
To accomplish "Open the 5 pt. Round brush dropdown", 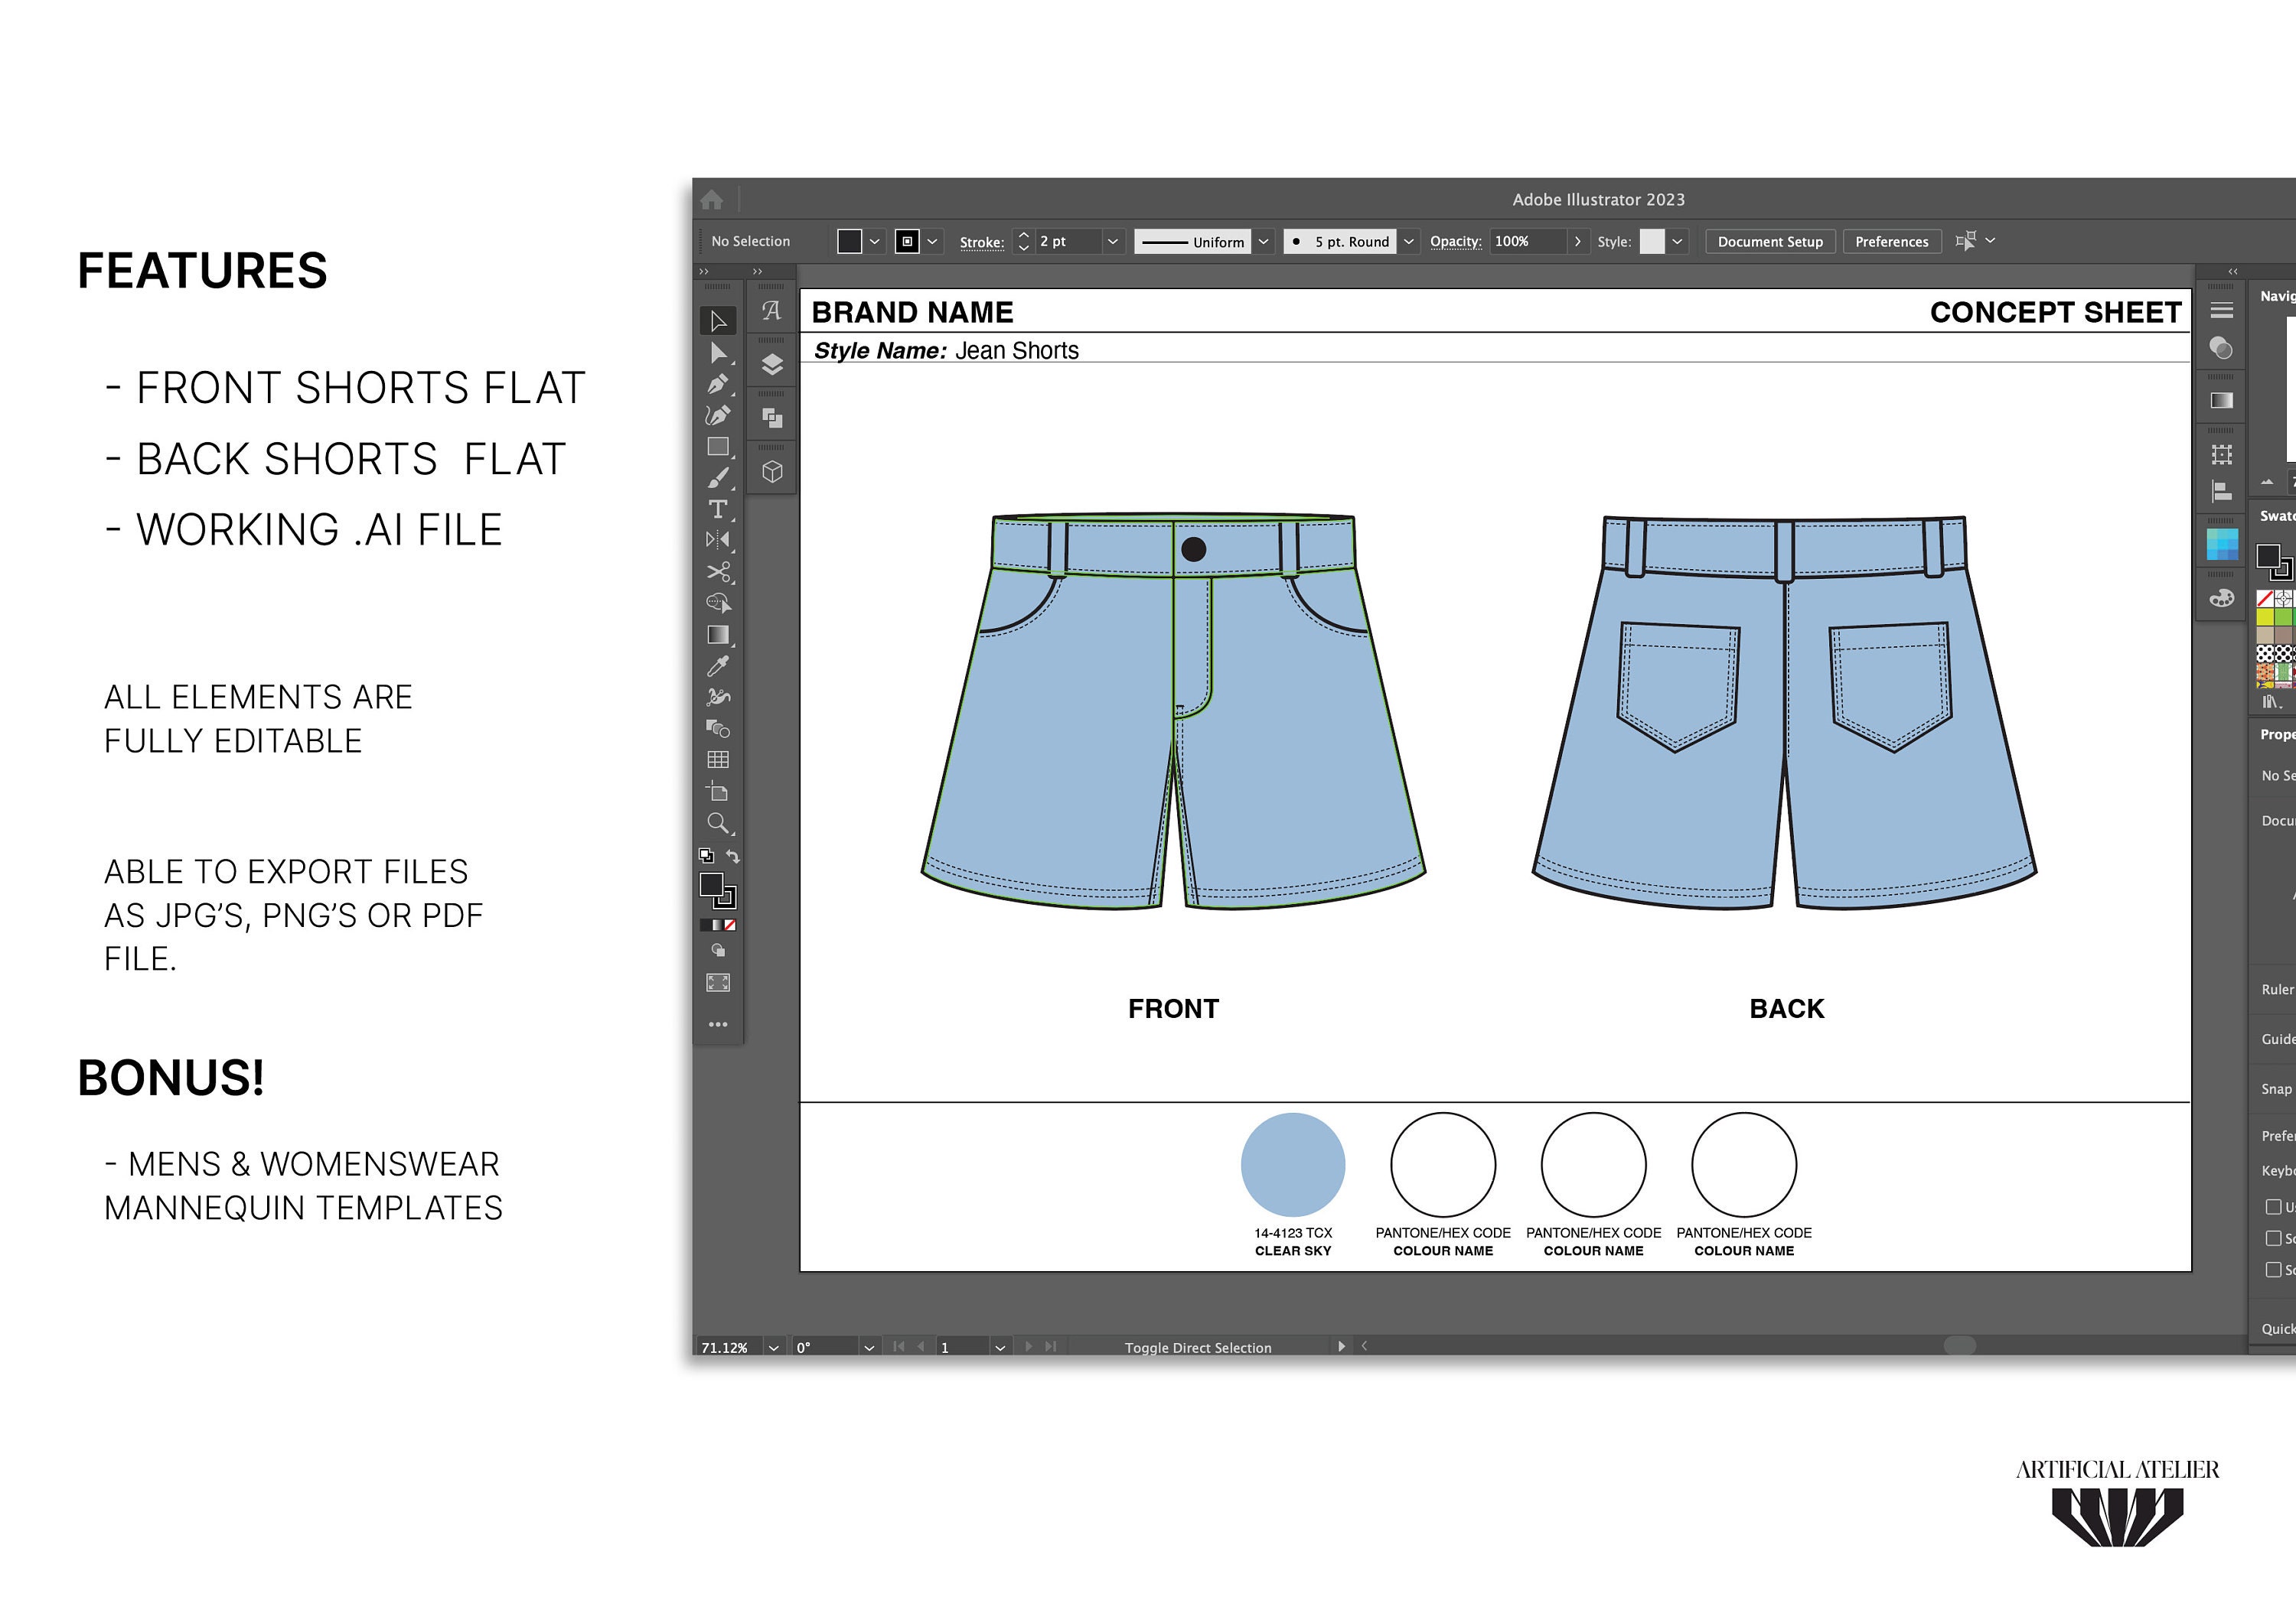I will [x=1408, y=241].
